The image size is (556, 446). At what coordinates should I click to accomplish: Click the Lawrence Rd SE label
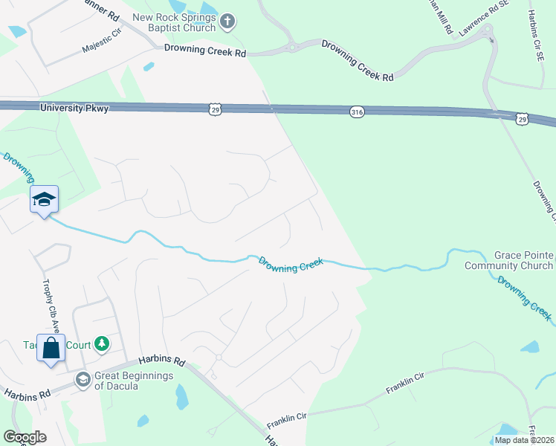pos(483,18)
